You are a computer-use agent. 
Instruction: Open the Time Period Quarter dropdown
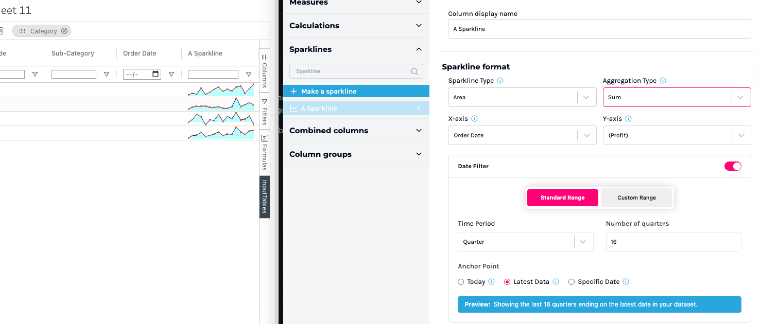point(525,242)
